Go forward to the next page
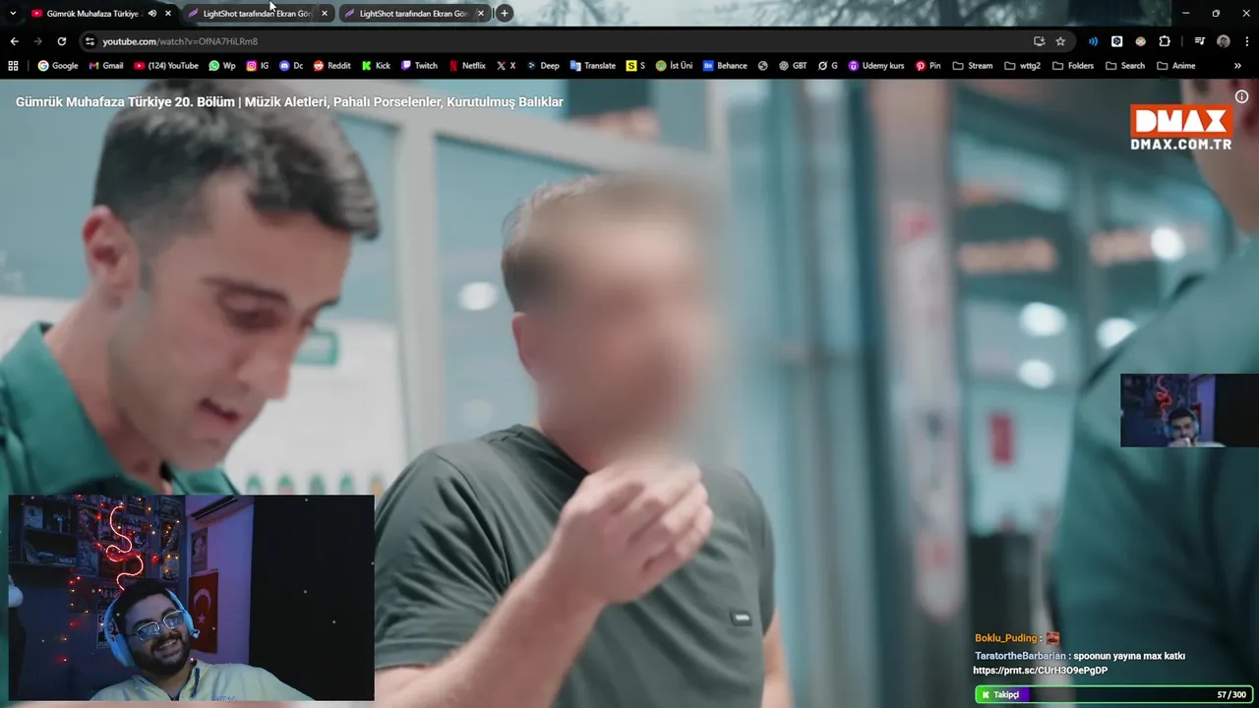Image resolution: width=1259 pixels, height=708 pixels. (x=37, y=41)
